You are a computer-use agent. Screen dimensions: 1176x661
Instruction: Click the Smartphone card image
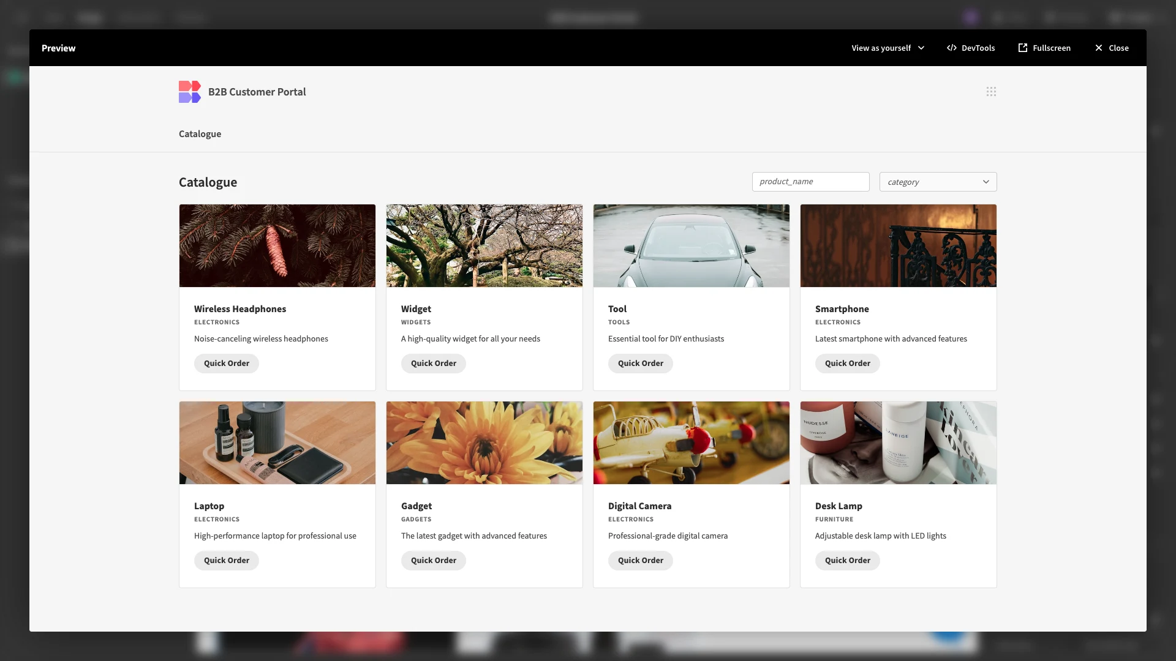[x=899, y=245]
